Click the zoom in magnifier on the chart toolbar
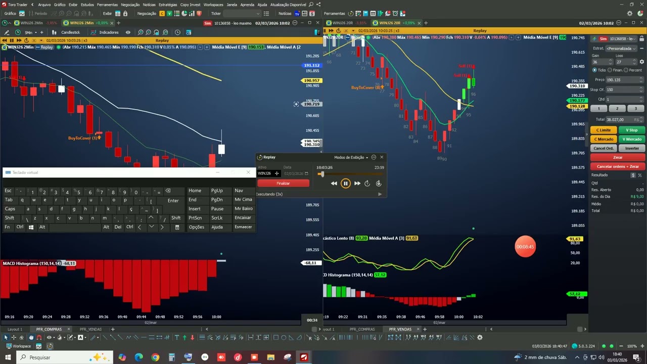647x364 pixels. click(x=141, y=32)
